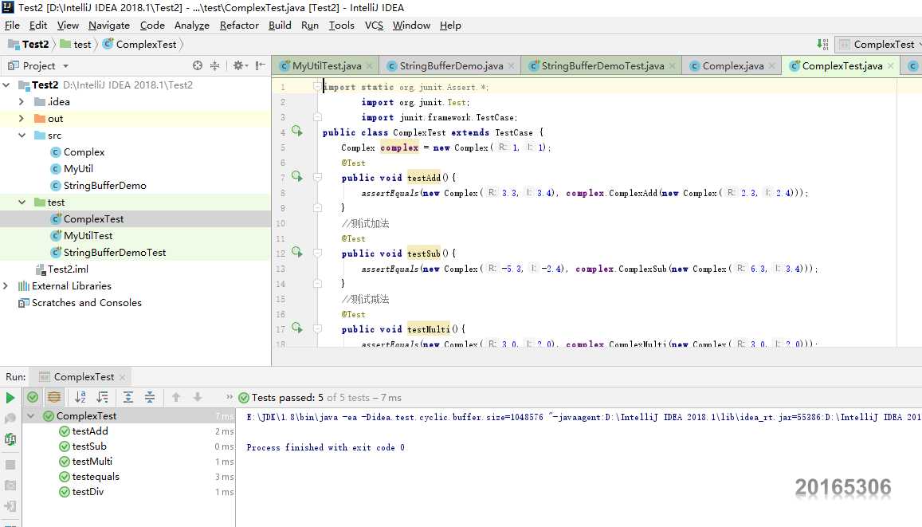Screen dimensions: 922x527
Task: Sort test results alphabetically
Action: point(80,397)
